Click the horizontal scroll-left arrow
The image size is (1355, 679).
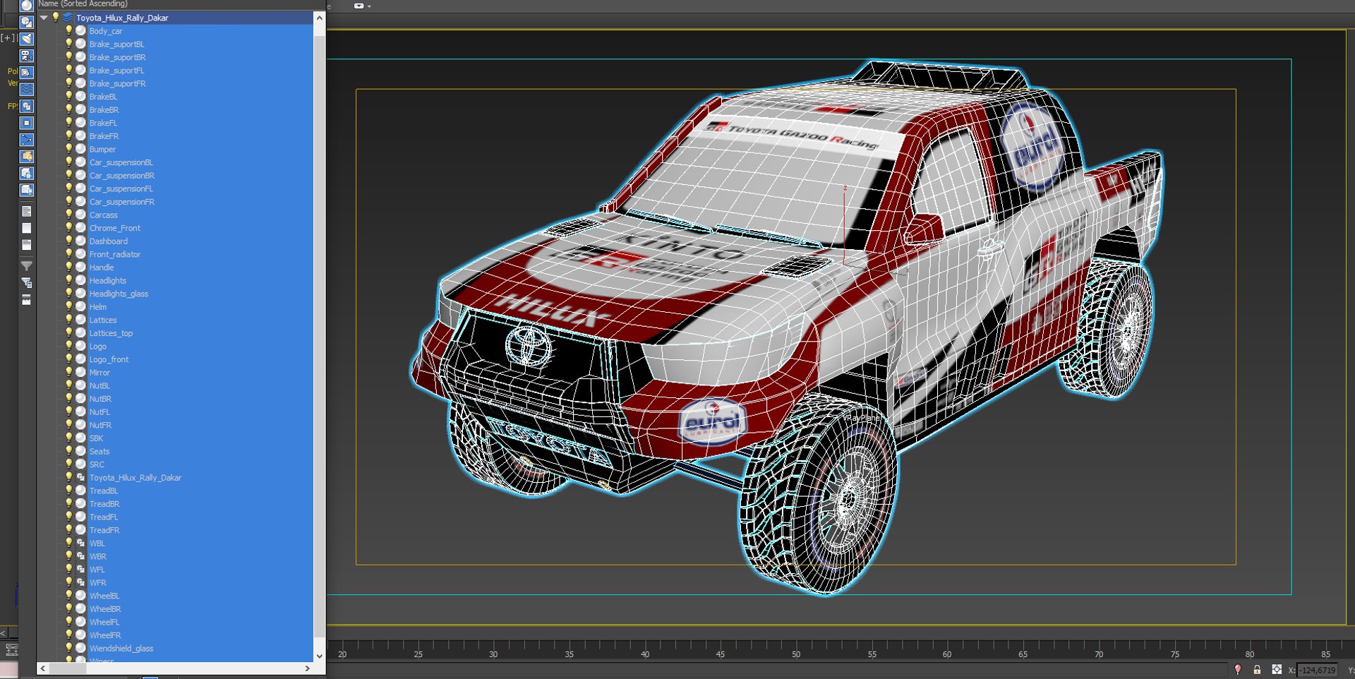(43, 668)
